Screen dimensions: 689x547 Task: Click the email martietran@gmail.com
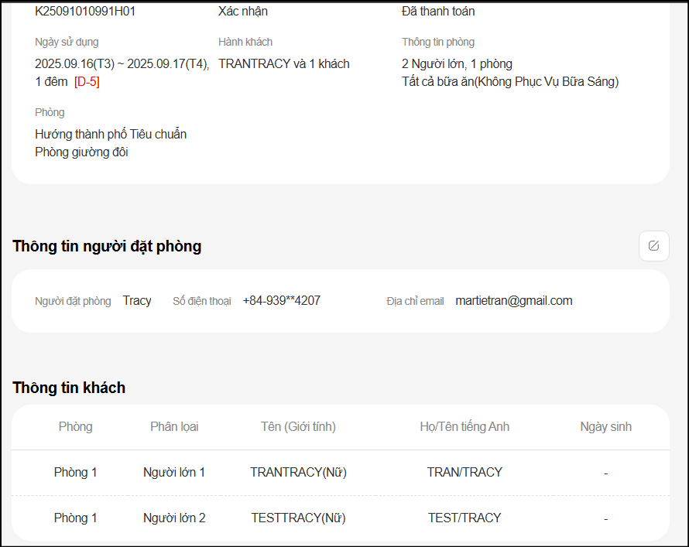(x=514, y=301)
